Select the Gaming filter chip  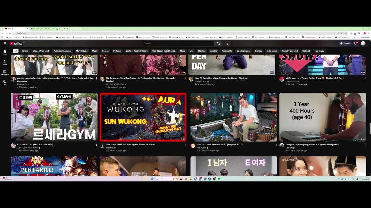25,51
